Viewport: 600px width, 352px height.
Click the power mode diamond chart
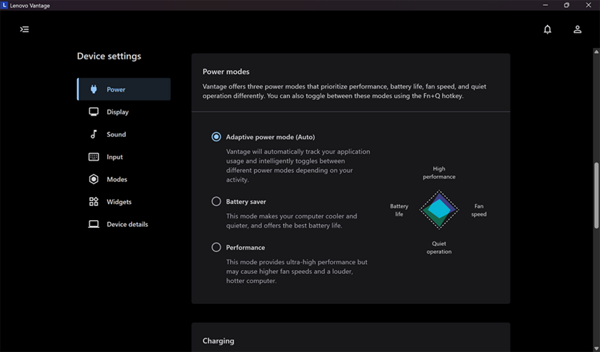439,210
